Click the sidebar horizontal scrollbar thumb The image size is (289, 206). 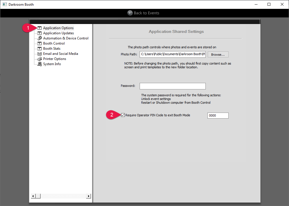(x=38, y=196)
